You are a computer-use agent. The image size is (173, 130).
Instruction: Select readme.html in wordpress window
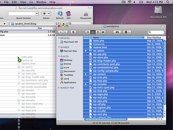coord(123,47)
